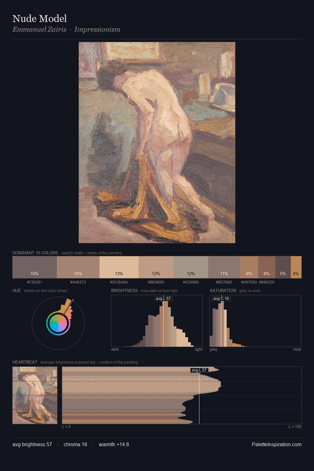The height and width of the screenshot is (471, 314).
Task: Click 'L = 0' label under Heartbeat chart
Action: tap(66, 426)
